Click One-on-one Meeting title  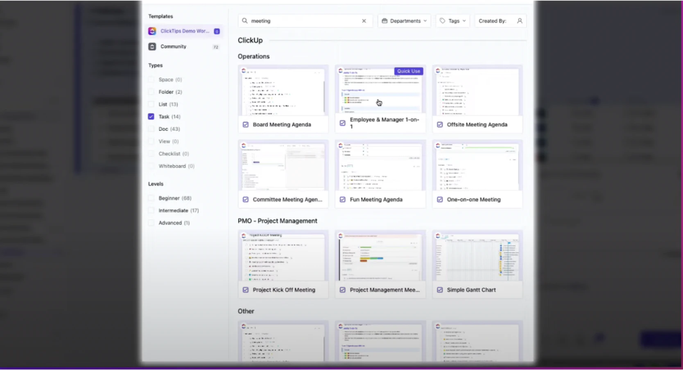click(x=474, y=200)
